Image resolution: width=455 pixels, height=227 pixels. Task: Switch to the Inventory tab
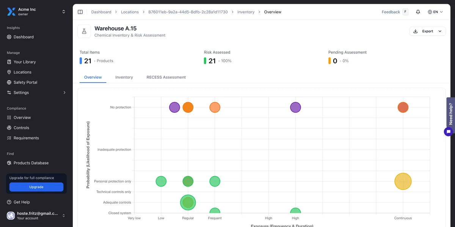coord(124,77)
